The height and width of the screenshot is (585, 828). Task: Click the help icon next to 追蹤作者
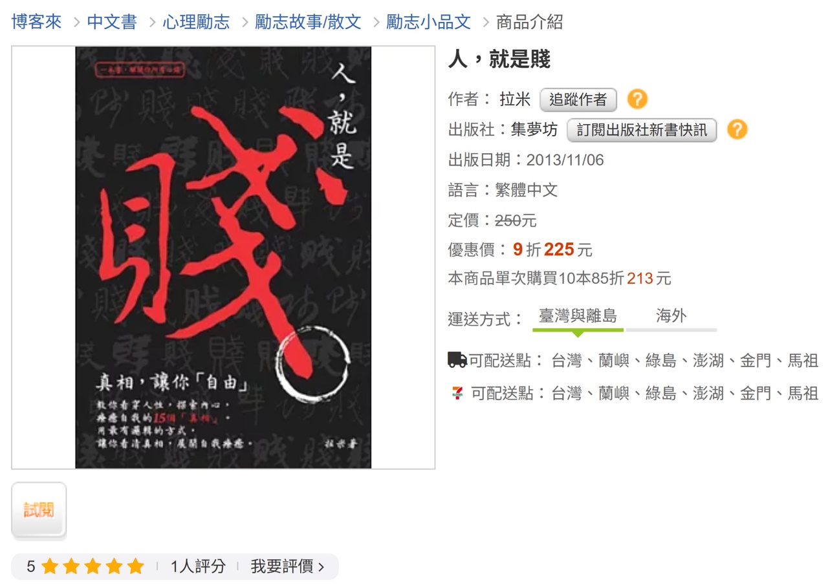[637, 100]
